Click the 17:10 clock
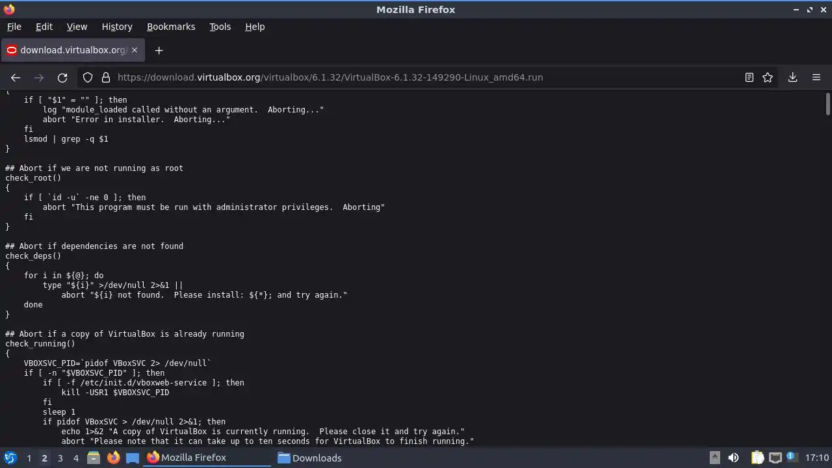 click(817, 458)
